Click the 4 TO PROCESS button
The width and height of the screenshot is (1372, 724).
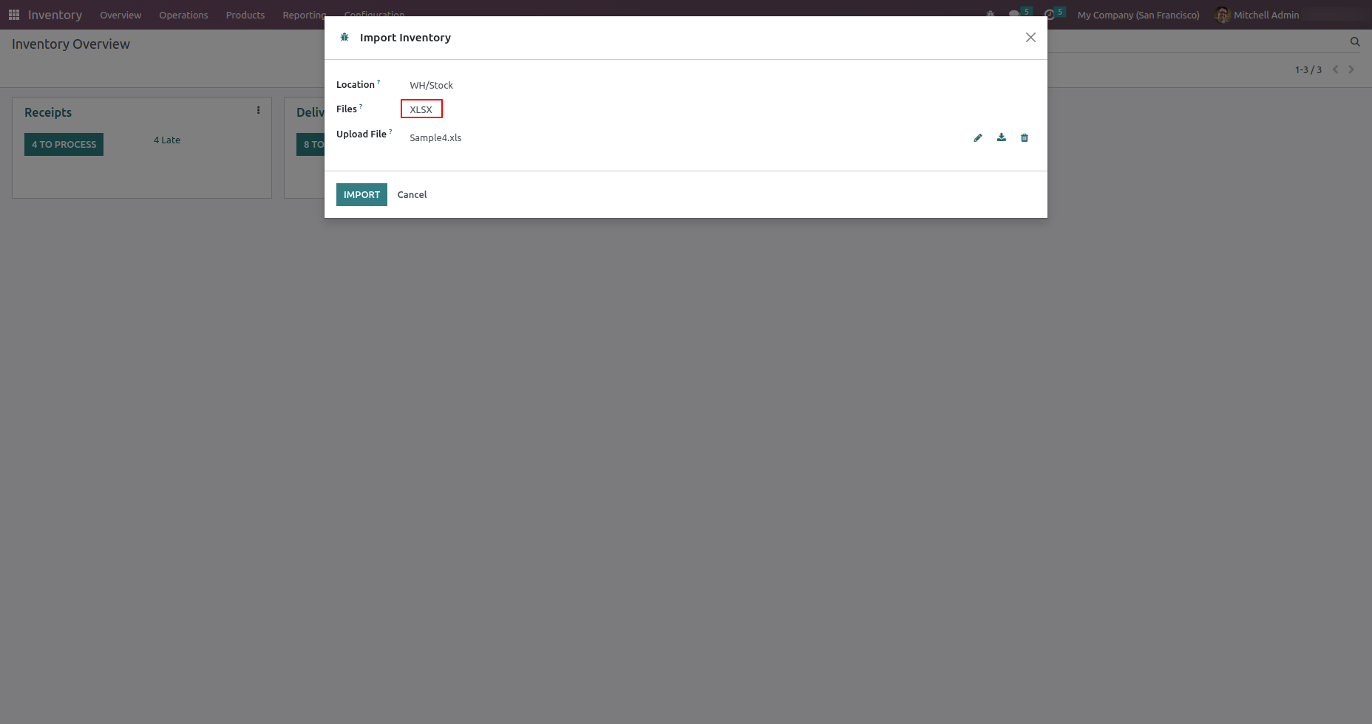tap(64, 144)
